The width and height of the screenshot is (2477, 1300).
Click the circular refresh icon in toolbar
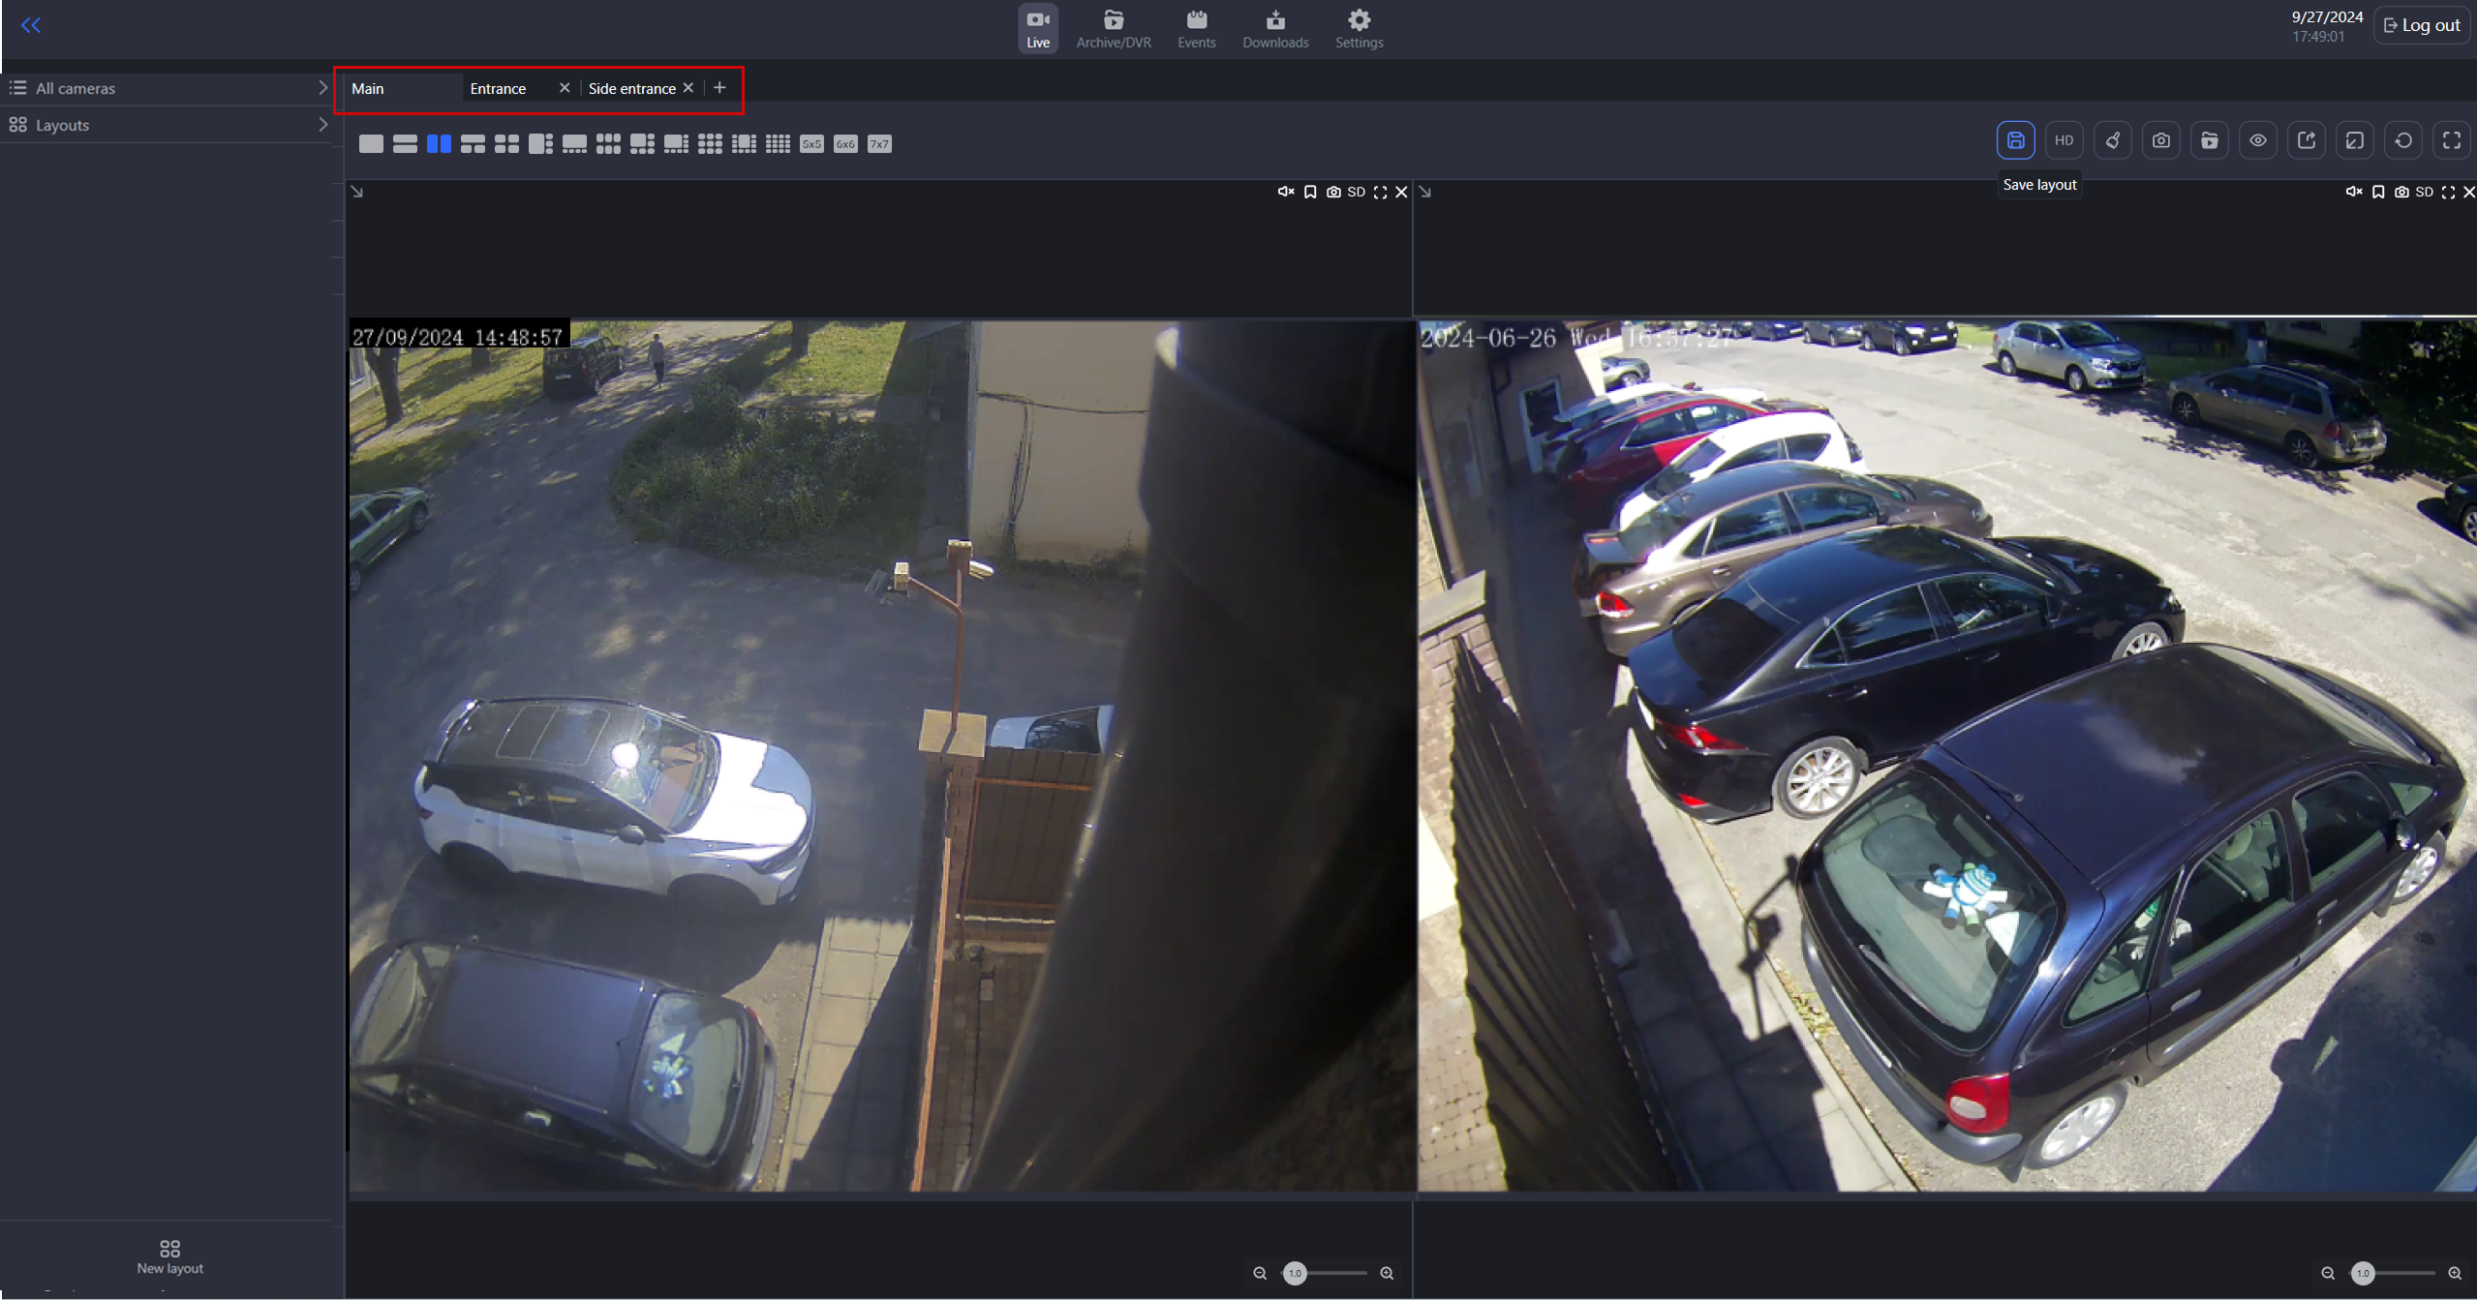click(x=2402, y=140)
